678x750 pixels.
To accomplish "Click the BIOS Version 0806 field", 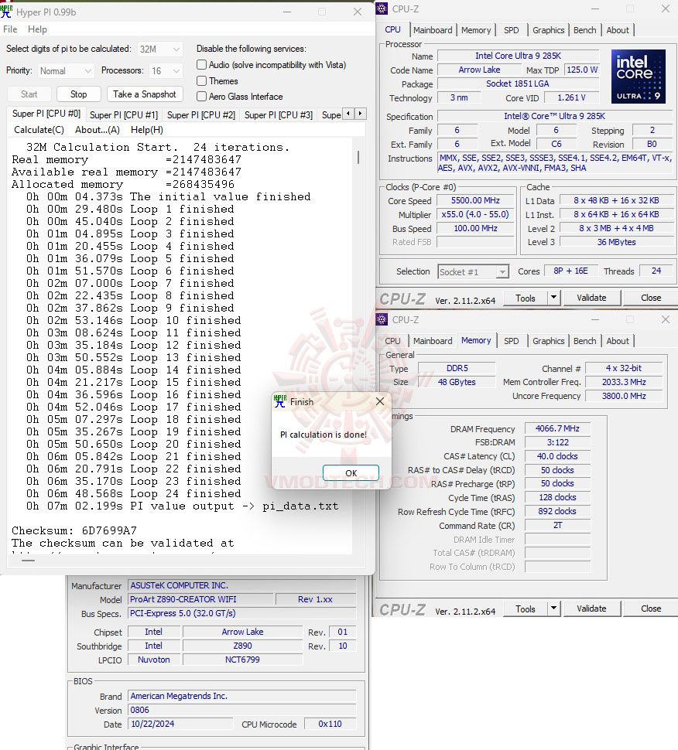I will point(241,710).
